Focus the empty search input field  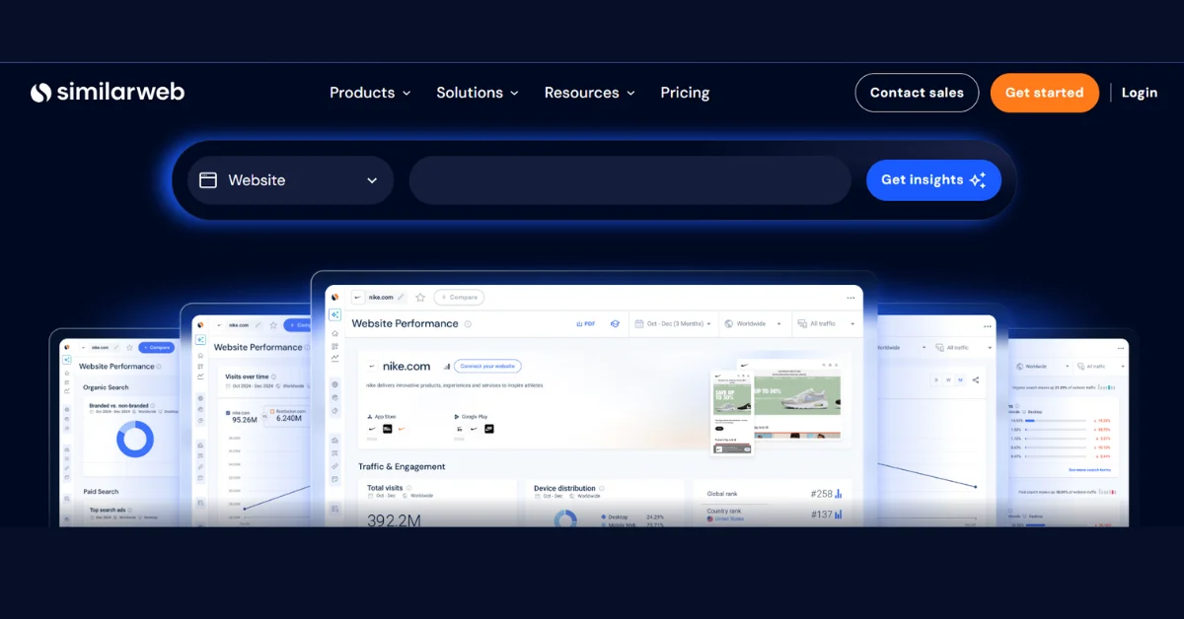(x=629, y=180)
